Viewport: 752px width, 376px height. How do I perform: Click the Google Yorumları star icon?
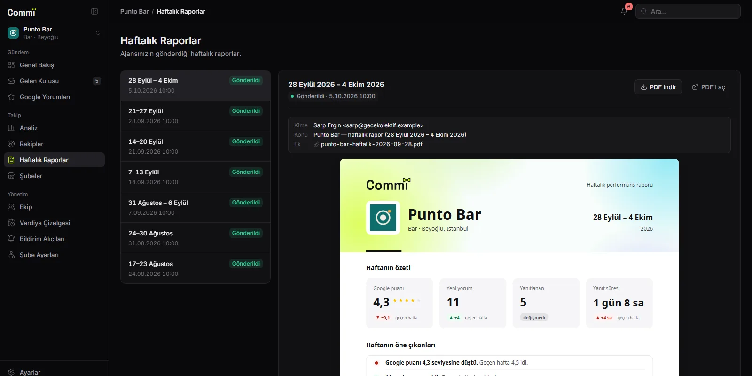[x=11, y=97]
